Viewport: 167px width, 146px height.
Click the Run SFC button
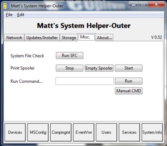coord(70,55)
